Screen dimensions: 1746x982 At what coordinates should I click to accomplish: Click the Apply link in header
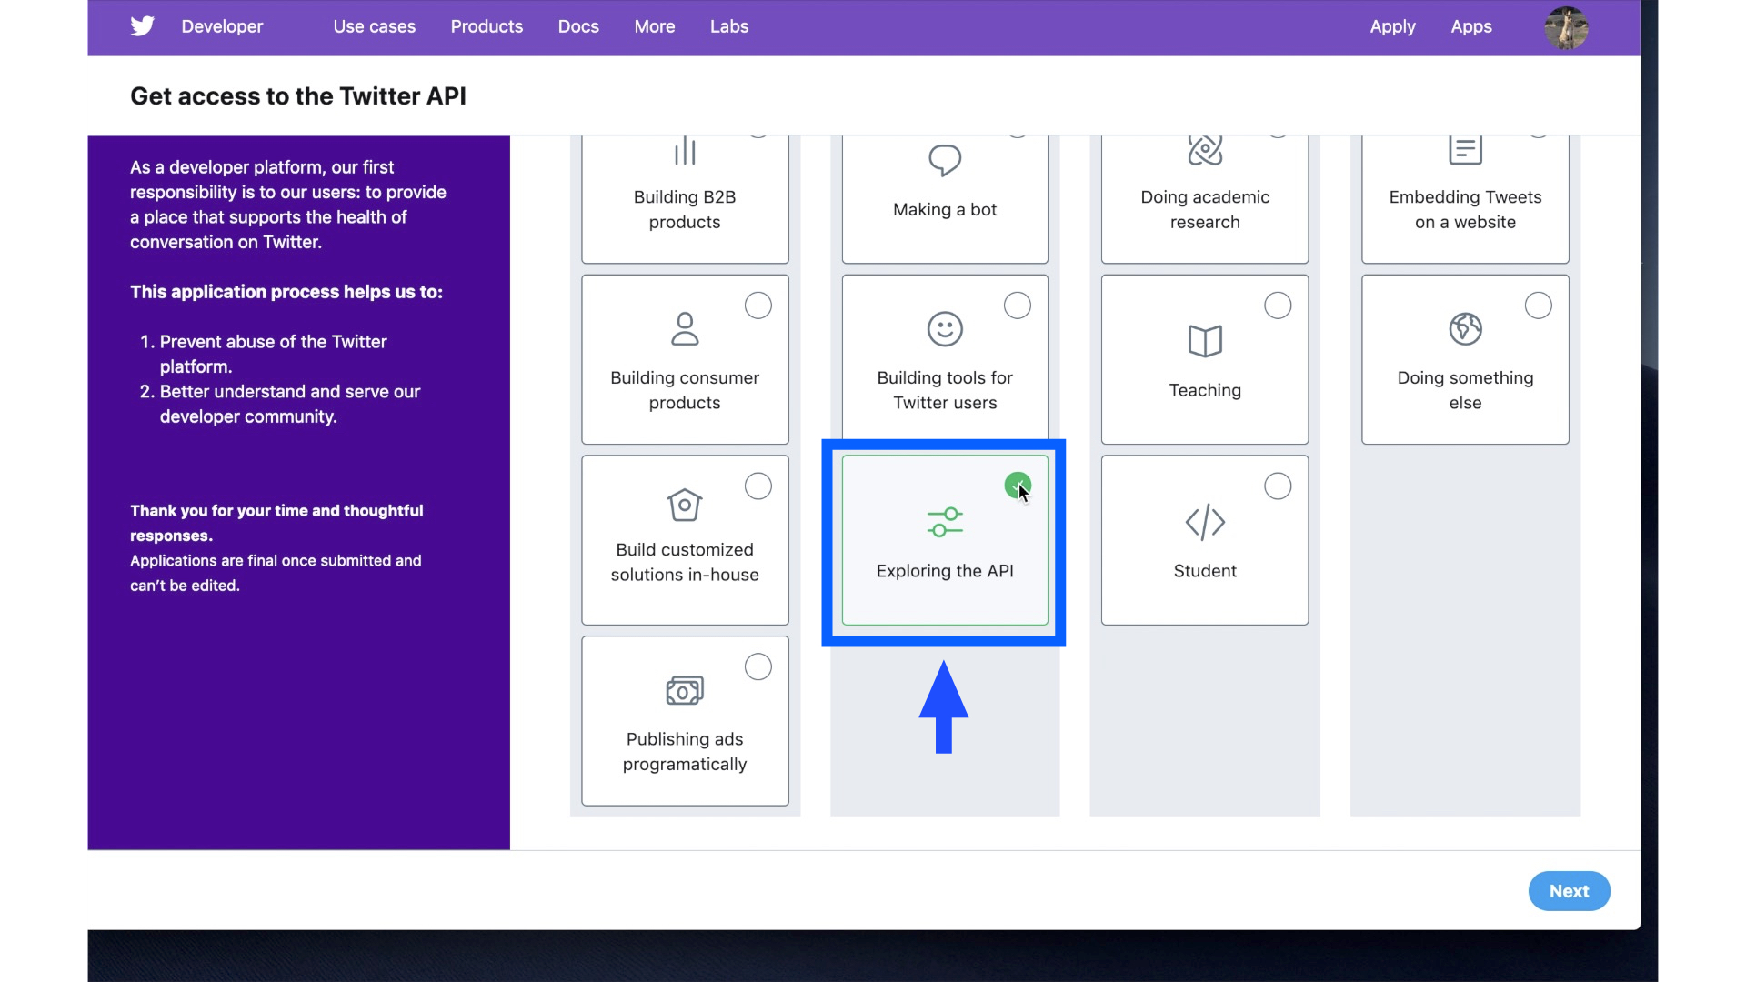click(1392, 26)
